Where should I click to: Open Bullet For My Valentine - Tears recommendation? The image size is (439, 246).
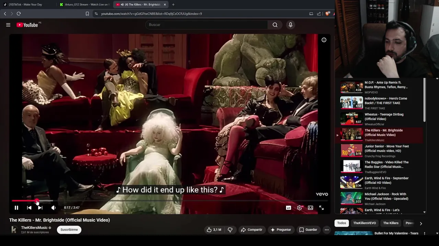point(396,233)
